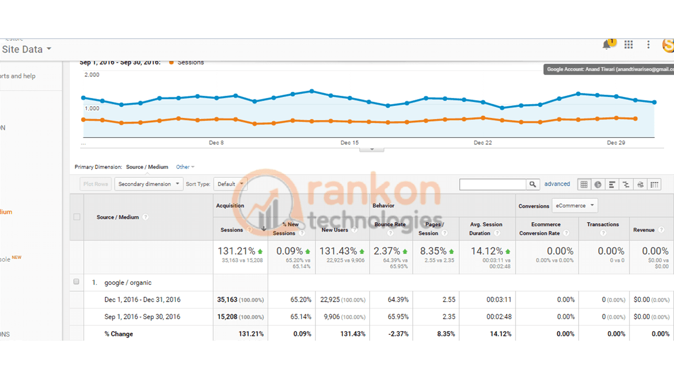Open the Sort Type Default dropdown
The image size is (674, 379).
[230, 184]
